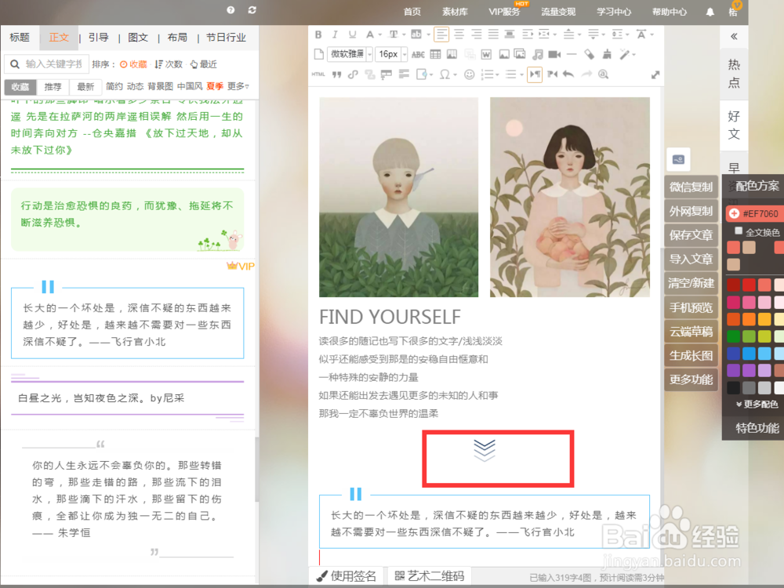Click the 保存文章 button
The width and height of the screenshot is (784, 588).
pos(691,235)
